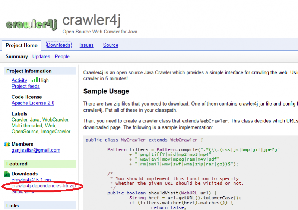View the Apache License 2.0 link
Image resolution: width=298 pixels, height=210 pixels.
(33, 103)
